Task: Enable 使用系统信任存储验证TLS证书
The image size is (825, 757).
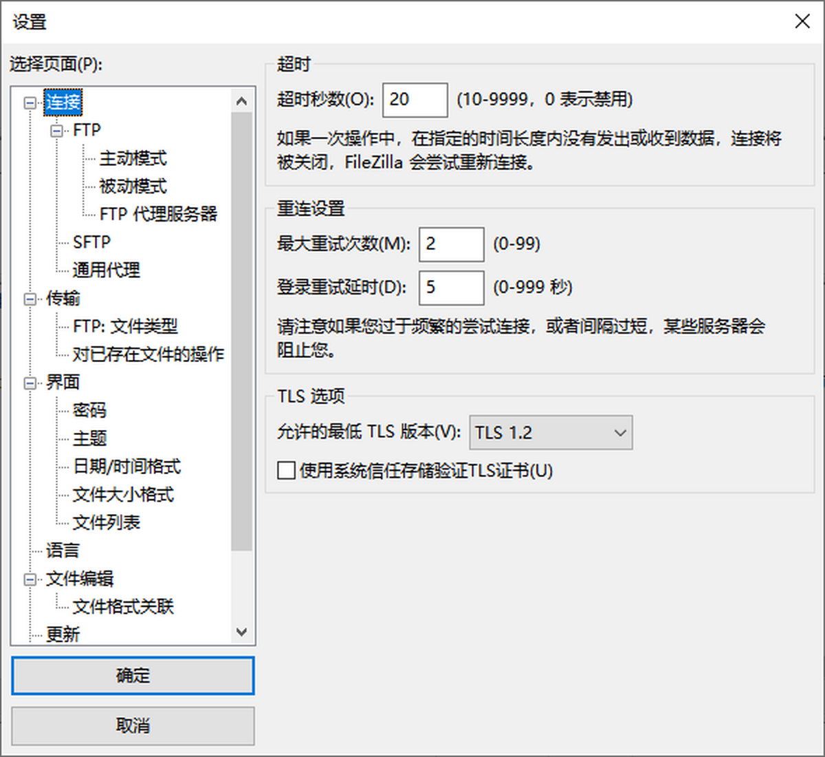Action: point(286,471)
